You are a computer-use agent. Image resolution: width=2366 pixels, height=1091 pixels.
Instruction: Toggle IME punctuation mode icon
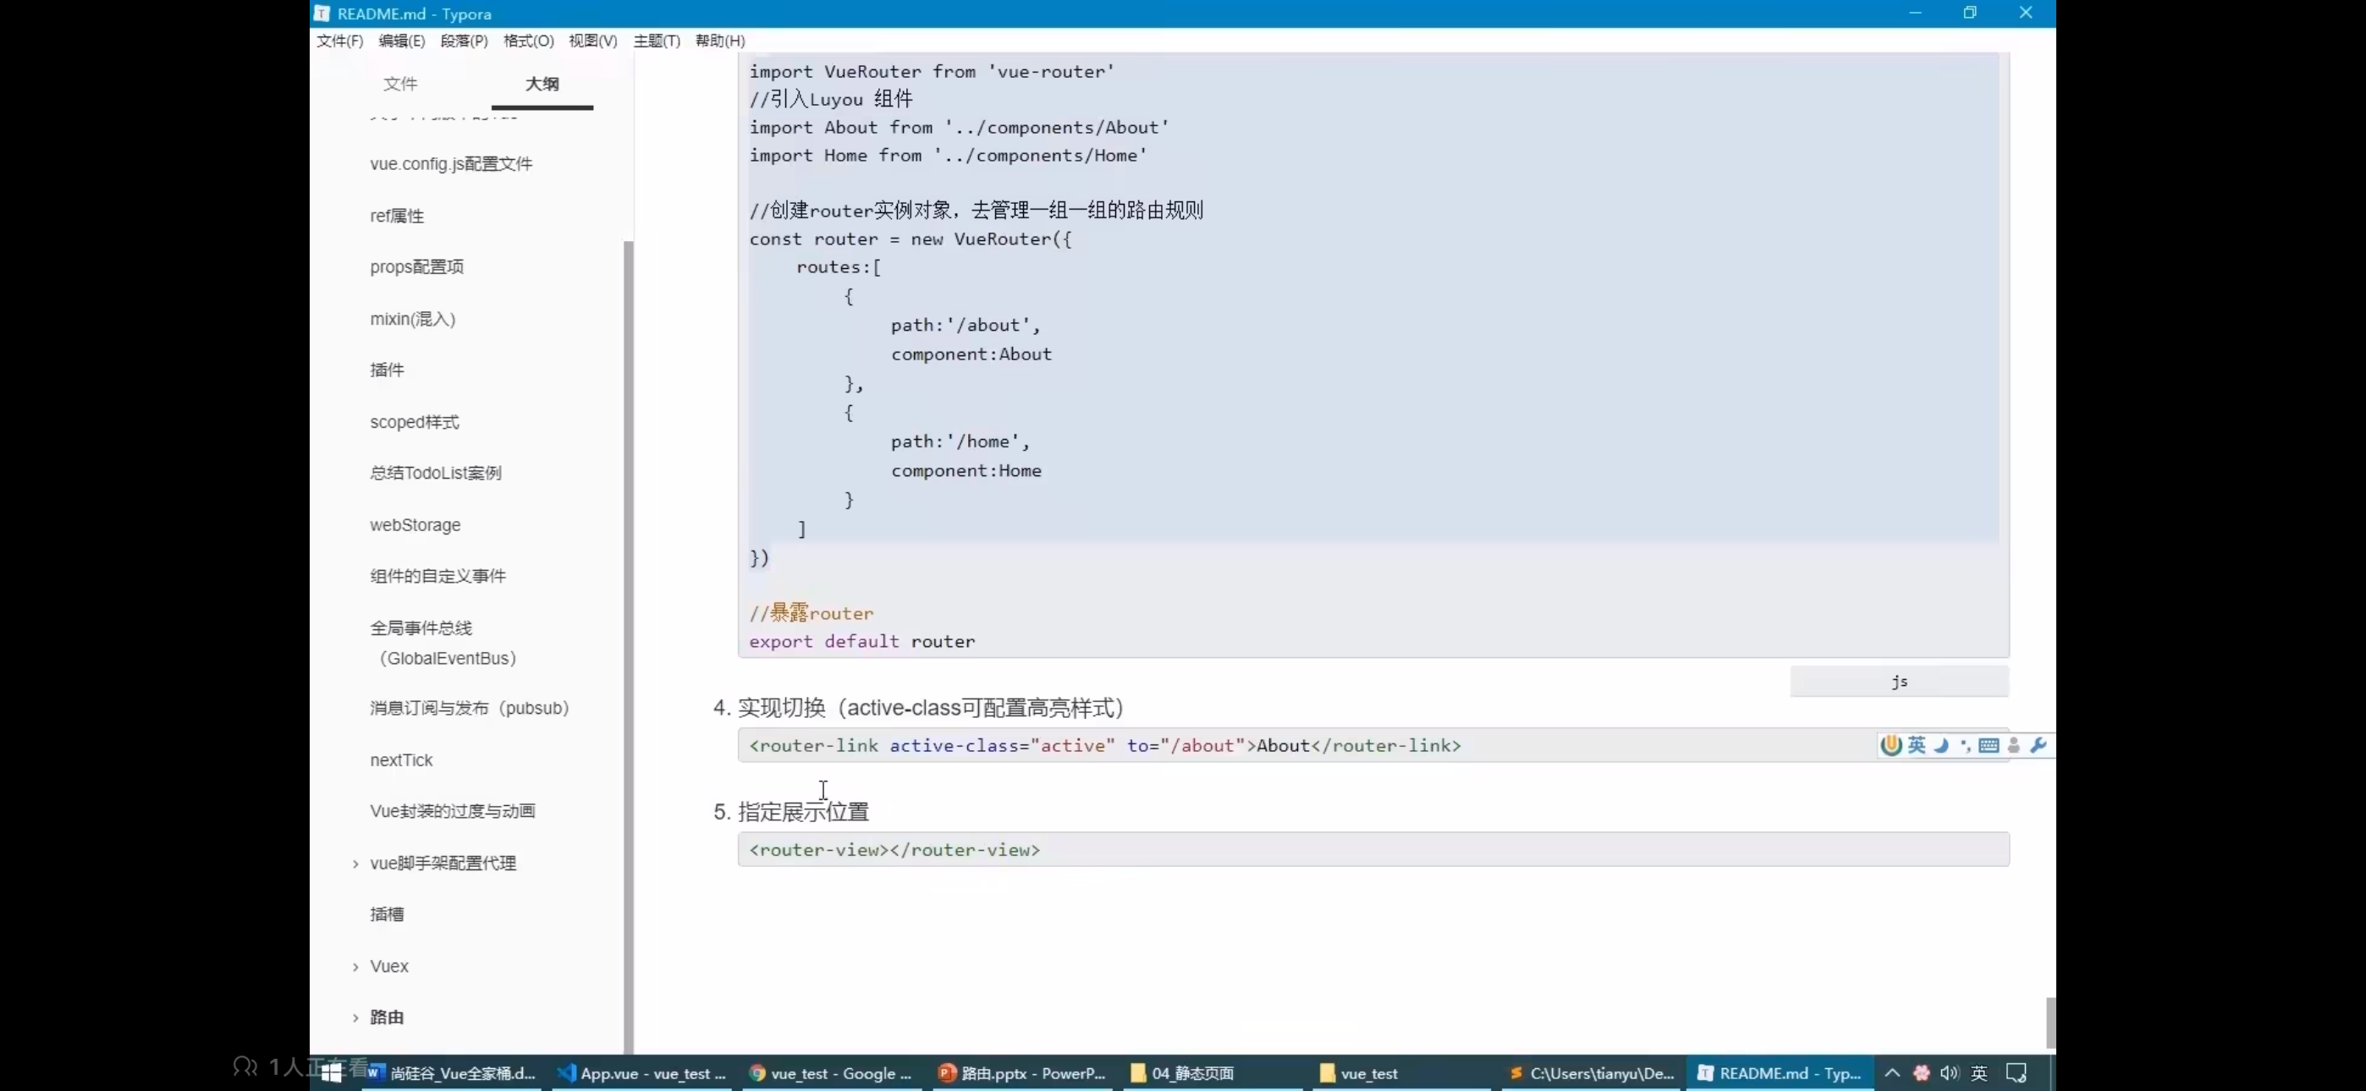(x=1965, y=745)
